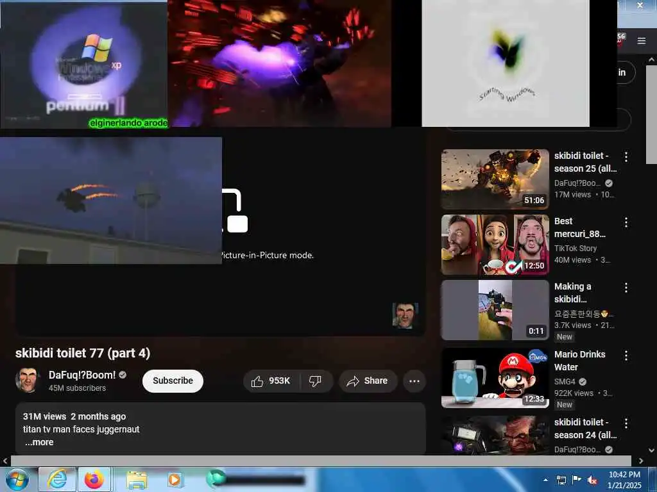Click the network tray icon
Image resolution: width=657 pixels, height=492 pixels.
click(x=561, y=480)
